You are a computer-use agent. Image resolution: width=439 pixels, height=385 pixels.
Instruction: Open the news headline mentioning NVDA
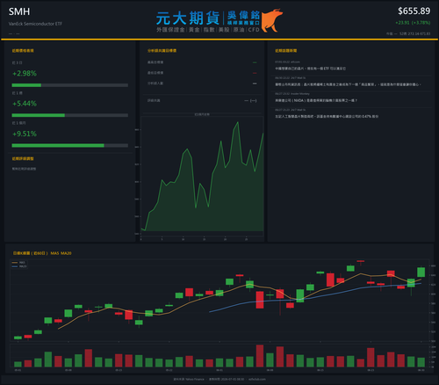tap(316, 100)
